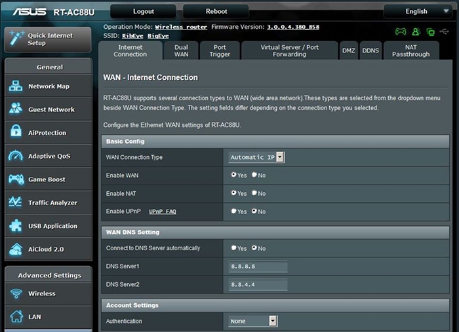
Task: Click the green network clients status icon
Action: coord(431,32)
